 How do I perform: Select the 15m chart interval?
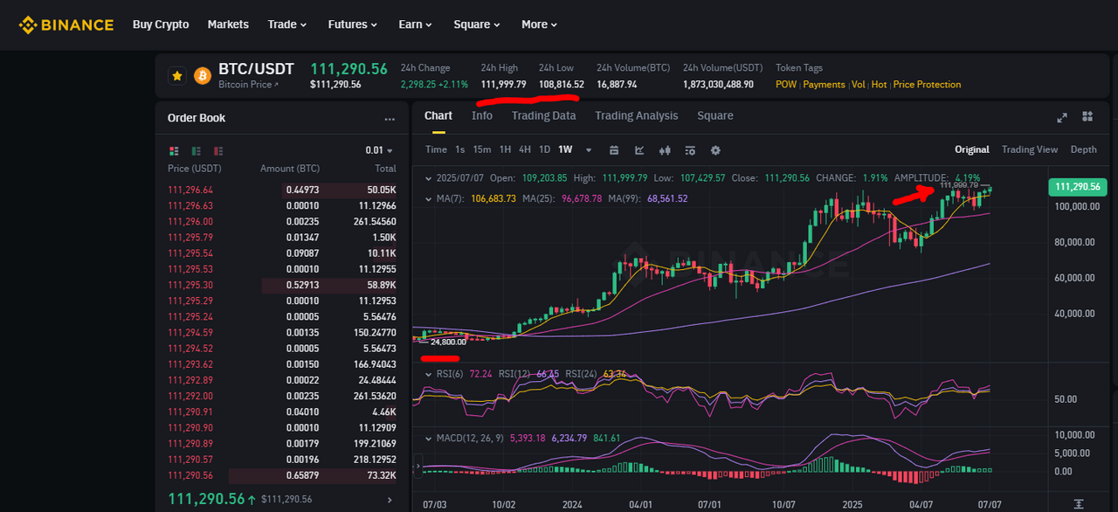click(482, 149)
